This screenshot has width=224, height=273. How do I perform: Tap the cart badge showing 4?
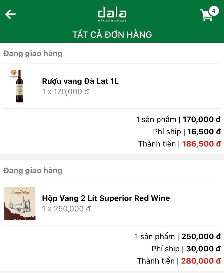(213, 11)
